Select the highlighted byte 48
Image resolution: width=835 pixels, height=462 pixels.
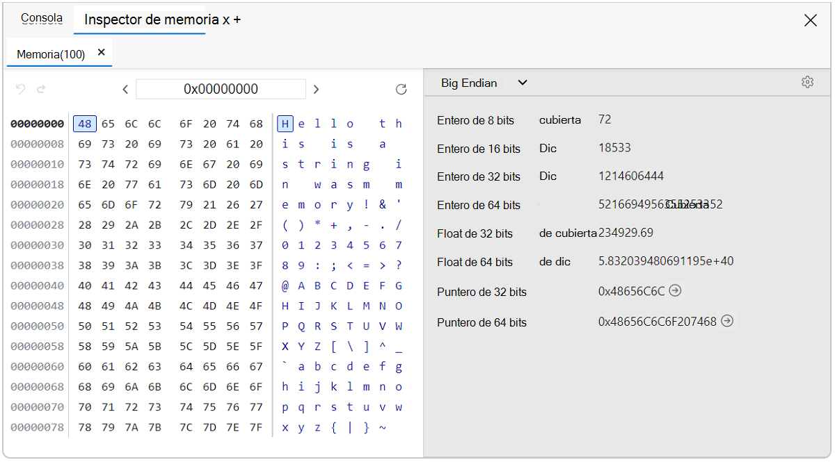(84, 123)
